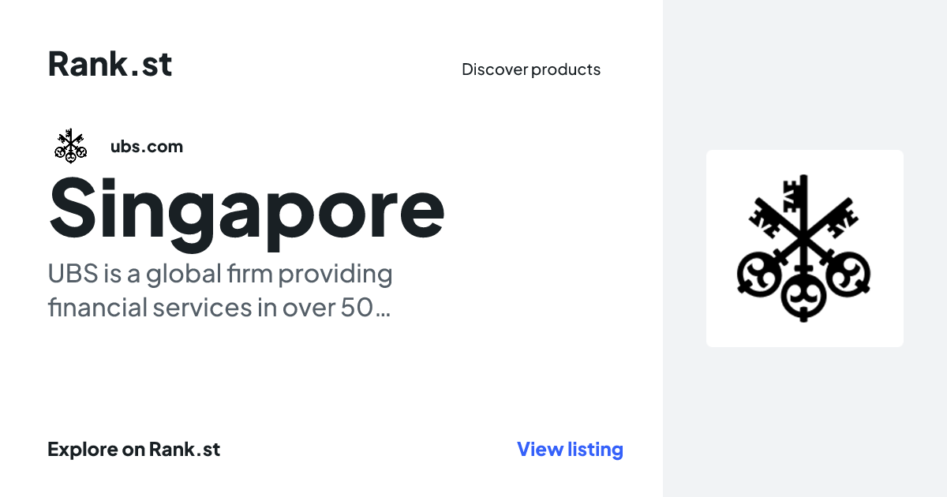Image resolution: width=947 pixels, height=497 pixels.
Task: Click the Rank.st logo heading
Action: [x=110, y=63]
